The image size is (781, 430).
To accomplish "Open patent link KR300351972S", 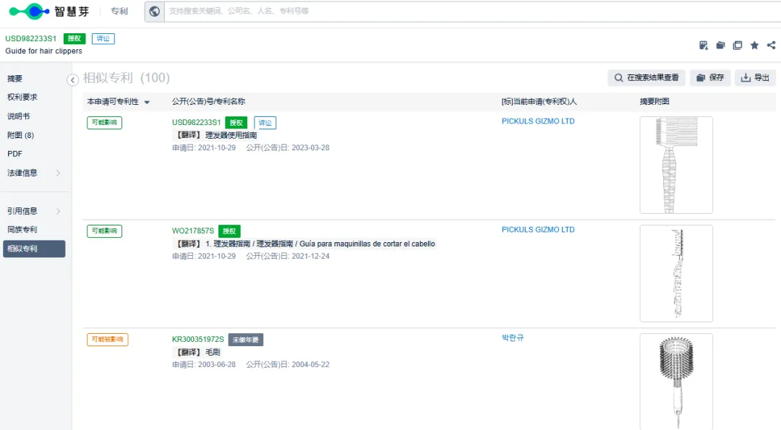I will 197,340.
